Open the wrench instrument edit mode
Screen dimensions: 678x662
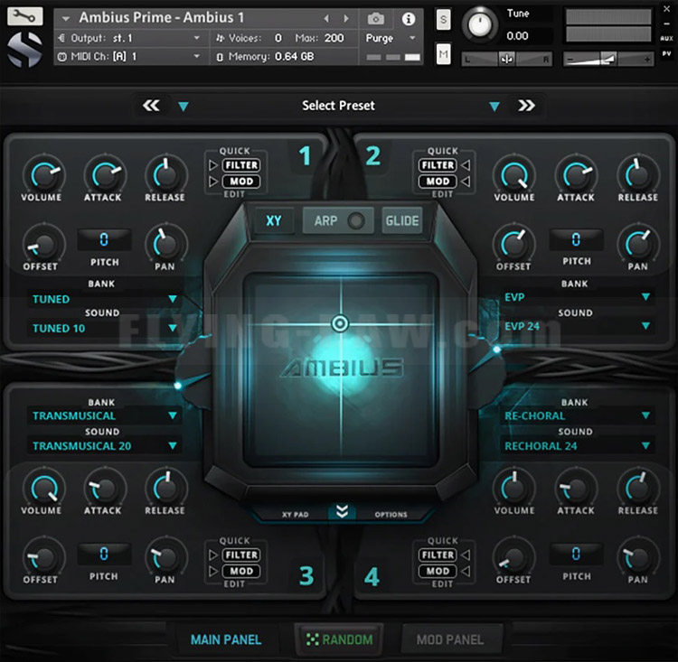[24, 16]
